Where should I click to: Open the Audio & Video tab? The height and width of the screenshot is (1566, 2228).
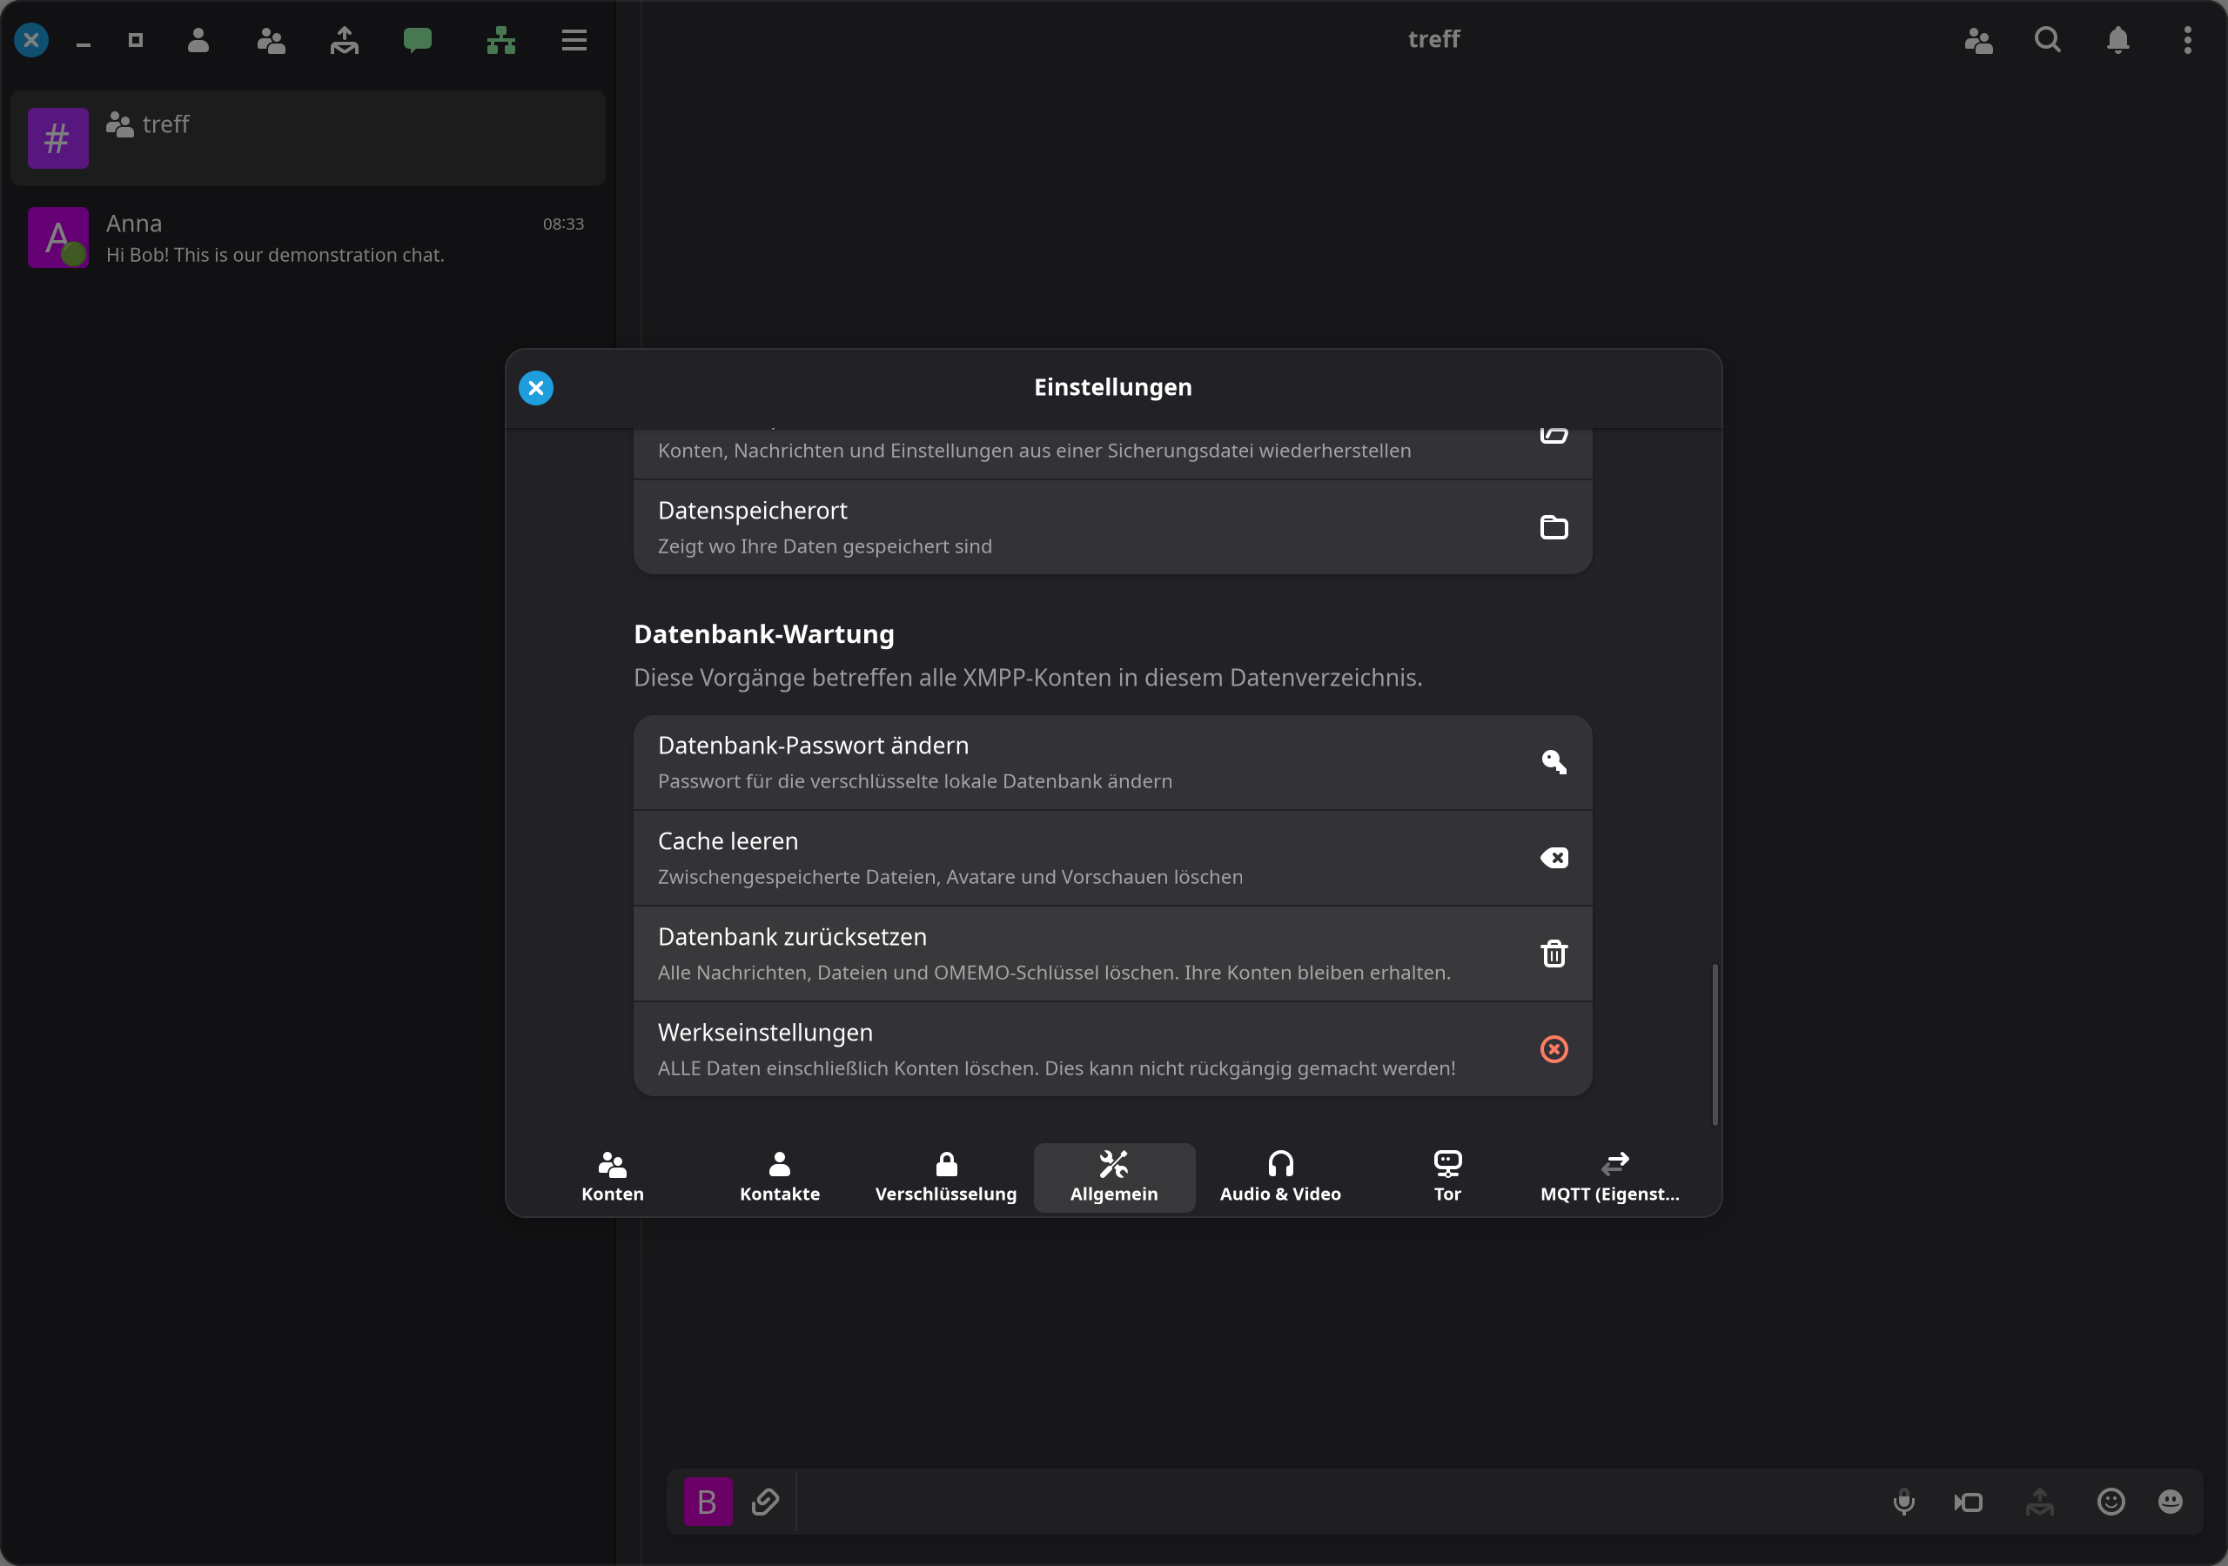(x=1280, y=1177)
